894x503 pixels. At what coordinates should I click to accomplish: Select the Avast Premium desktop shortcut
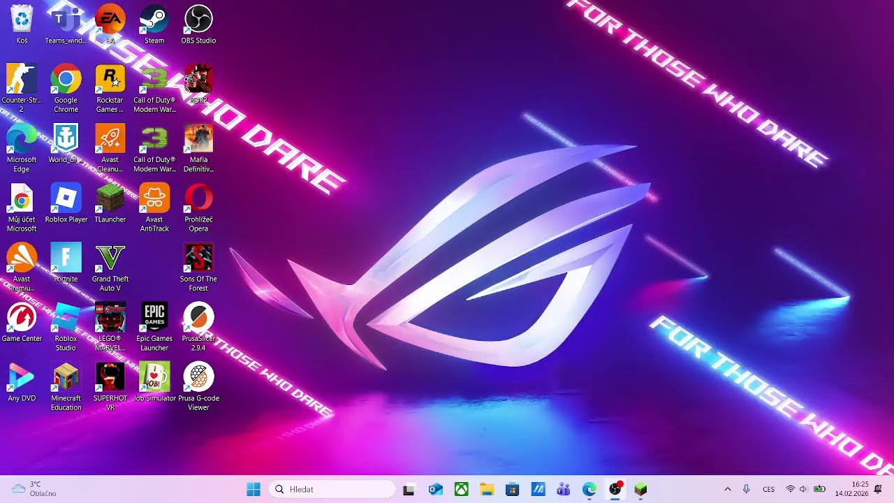[x=22, y=268]
